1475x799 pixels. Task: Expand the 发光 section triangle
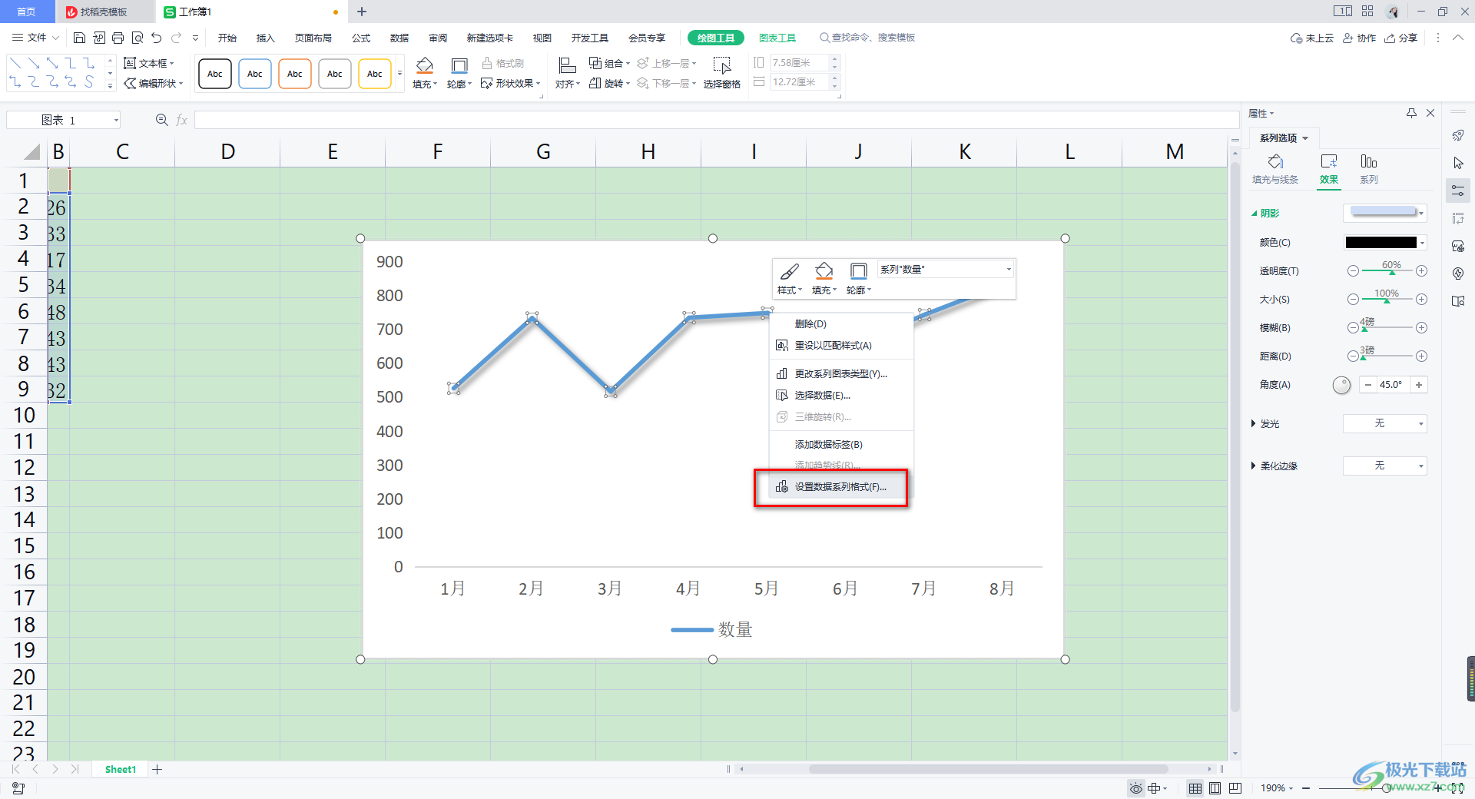tap(1254, 423)
